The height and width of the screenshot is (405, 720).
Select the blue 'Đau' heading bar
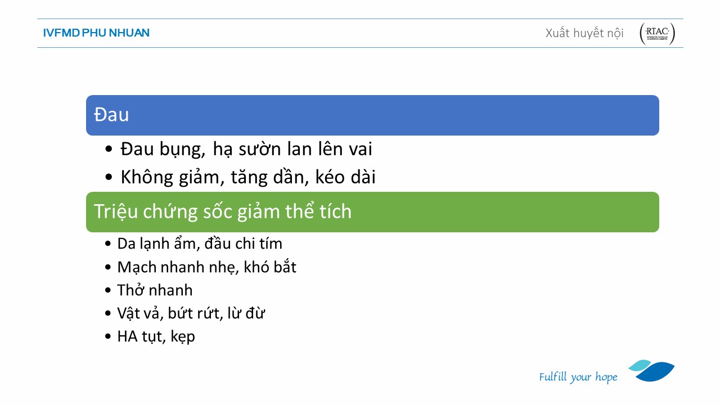click(372, 115)
